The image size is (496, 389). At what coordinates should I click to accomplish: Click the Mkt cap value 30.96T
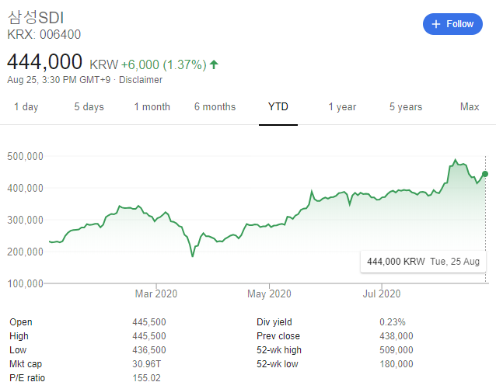[146, 364]
